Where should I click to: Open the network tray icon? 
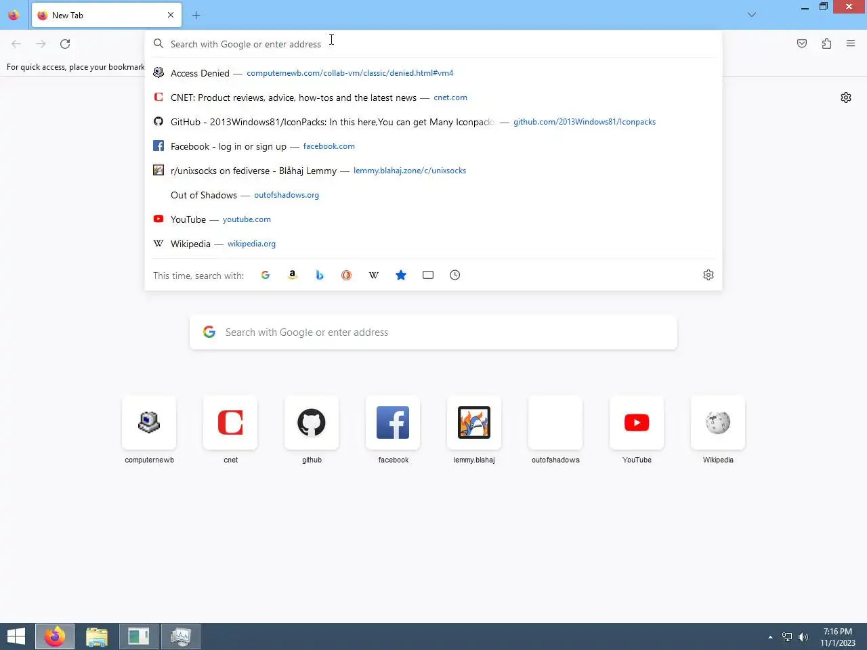click(787, 637)
